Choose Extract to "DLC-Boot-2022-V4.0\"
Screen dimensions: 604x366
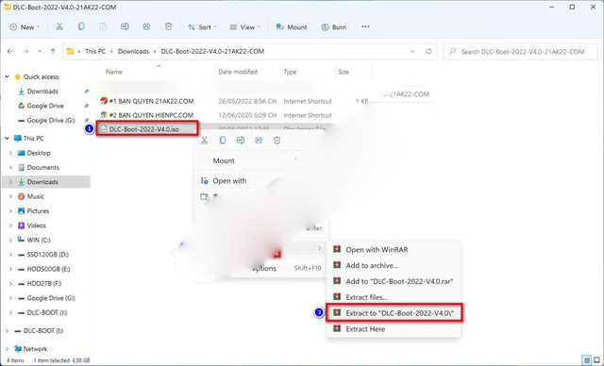pyautogui.click(x=394, y=313)
